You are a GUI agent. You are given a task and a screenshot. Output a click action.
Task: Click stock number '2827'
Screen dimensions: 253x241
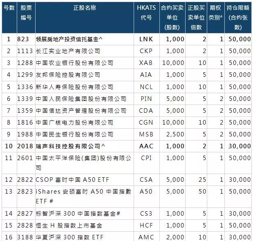point(25,214)
